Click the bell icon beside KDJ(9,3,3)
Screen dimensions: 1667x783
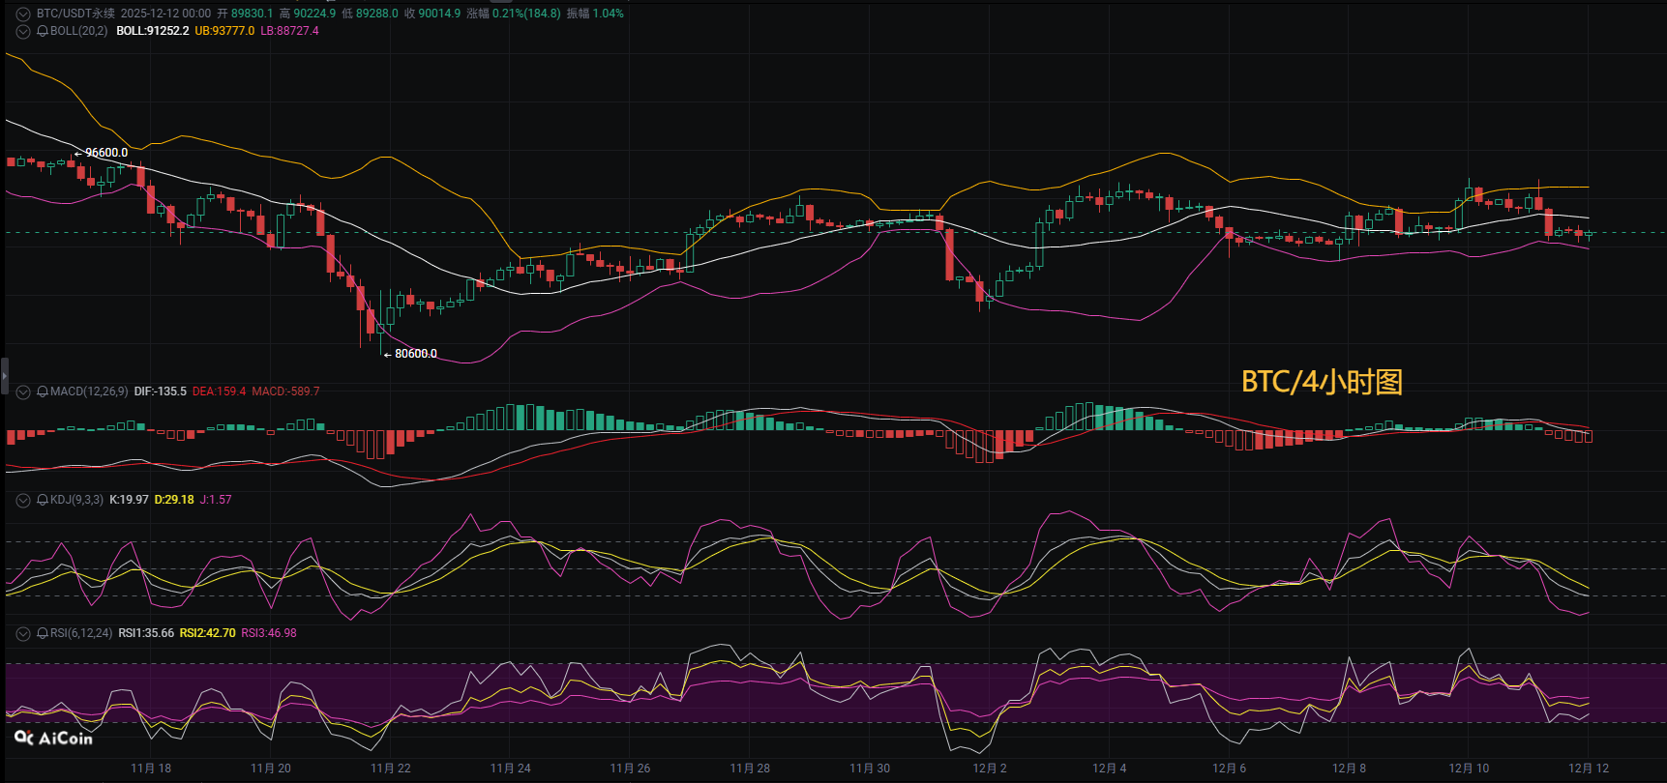43,500
